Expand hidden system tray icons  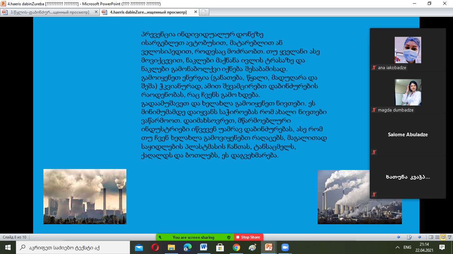point(397,247)
